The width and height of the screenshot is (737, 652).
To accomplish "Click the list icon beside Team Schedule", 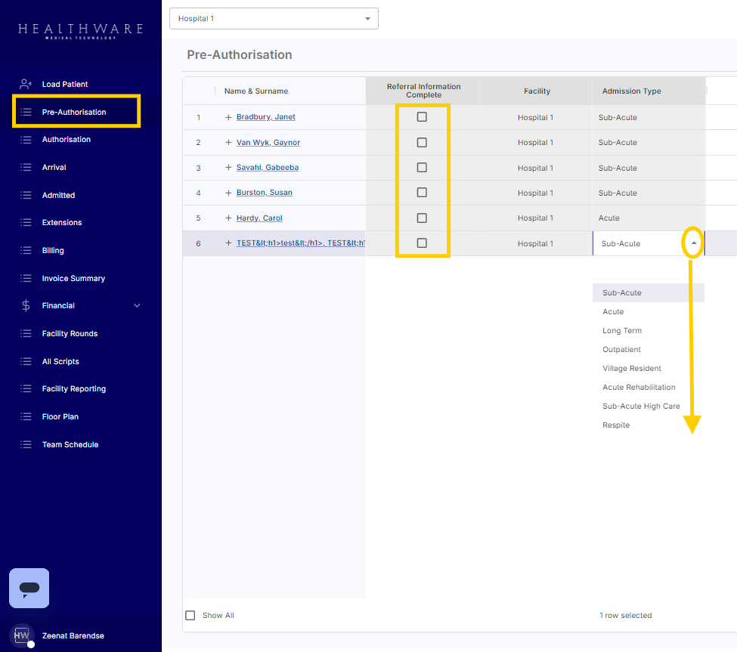I will tap(26, 444).
